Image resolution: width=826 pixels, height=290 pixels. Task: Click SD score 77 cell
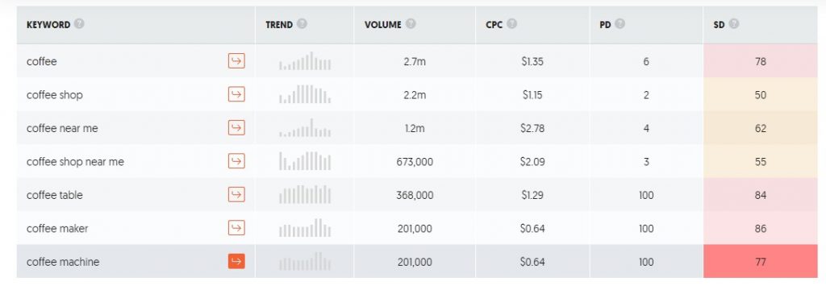pyautogui.click(x=760, y=262)
